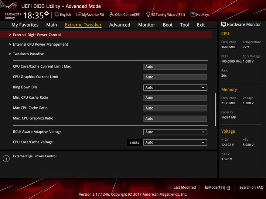Click the Ring Down Bin label
Screen dimensions: 266x199
pyautogui.click(x=25, y=87)
